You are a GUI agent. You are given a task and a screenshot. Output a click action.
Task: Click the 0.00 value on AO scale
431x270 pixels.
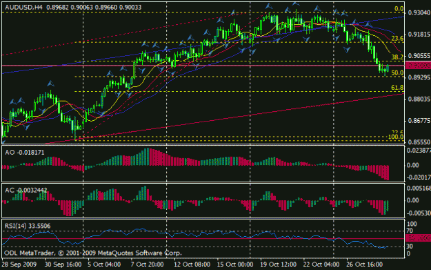pos(412,165)
